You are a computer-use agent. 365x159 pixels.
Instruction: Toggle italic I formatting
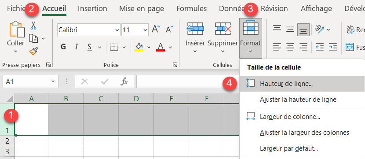tap(76, 47)
